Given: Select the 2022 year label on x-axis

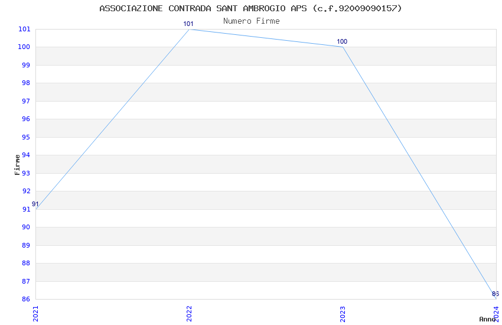Looking at the screenshot, I should tap(189, 314).
